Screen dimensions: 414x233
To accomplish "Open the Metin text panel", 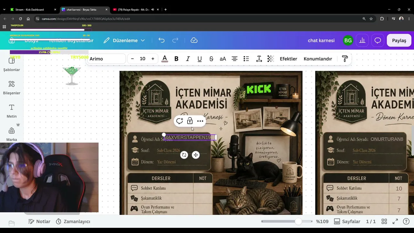I will point(12,111).
